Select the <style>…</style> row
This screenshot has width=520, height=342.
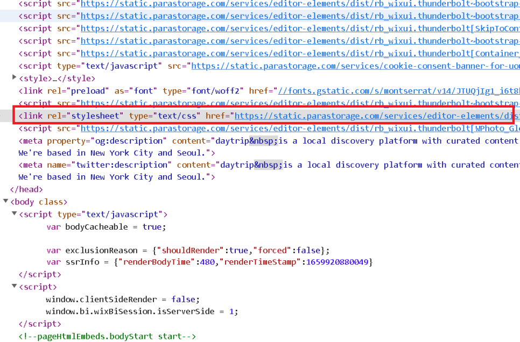57,79
